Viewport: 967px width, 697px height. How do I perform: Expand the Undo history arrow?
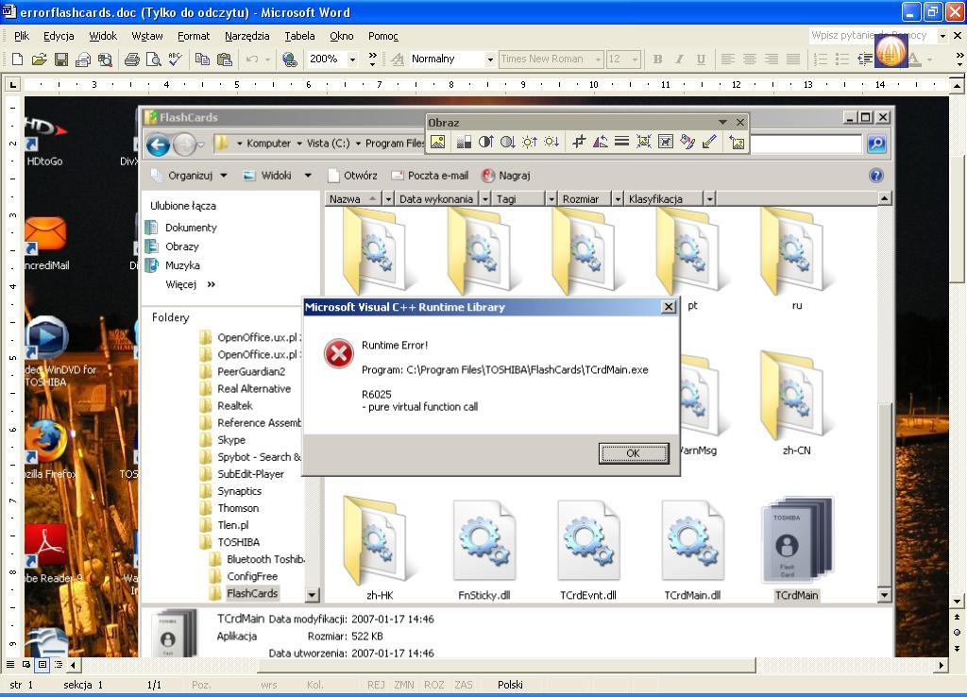click(267, 59)
